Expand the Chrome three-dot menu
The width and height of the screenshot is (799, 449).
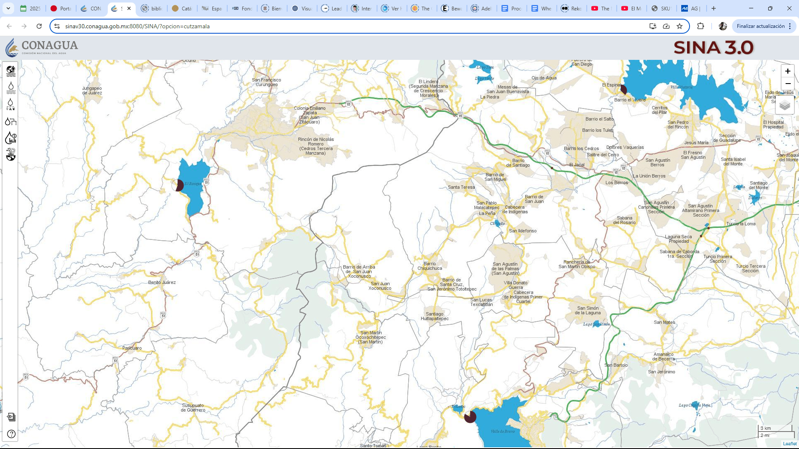pyautogui.click(x=790, y=26)
